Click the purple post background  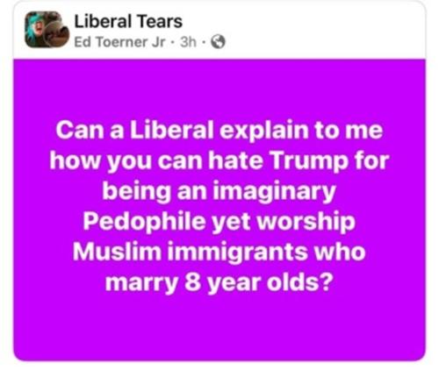219,210
